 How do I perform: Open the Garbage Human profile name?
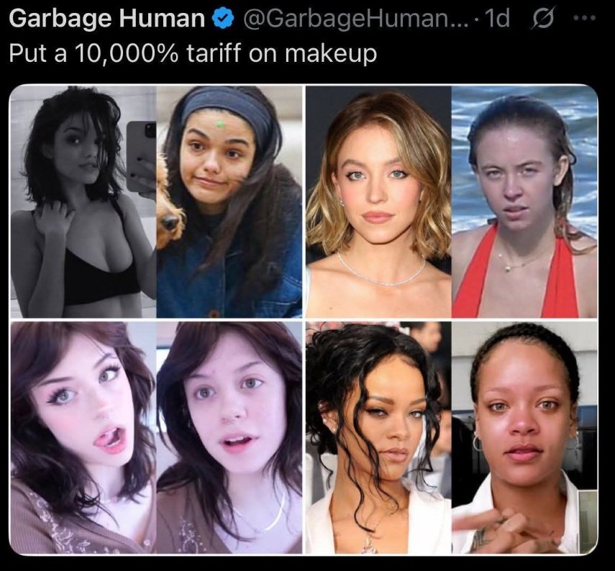106,18
